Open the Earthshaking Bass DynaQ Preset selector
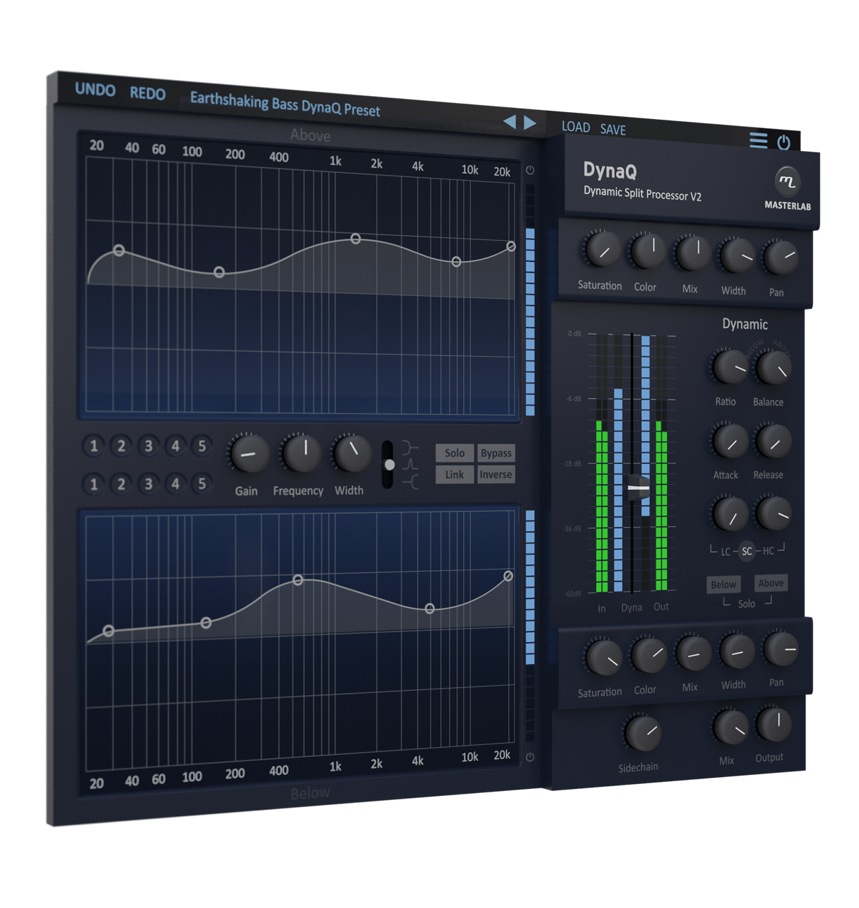859x908 pixels. click(285, 104)
